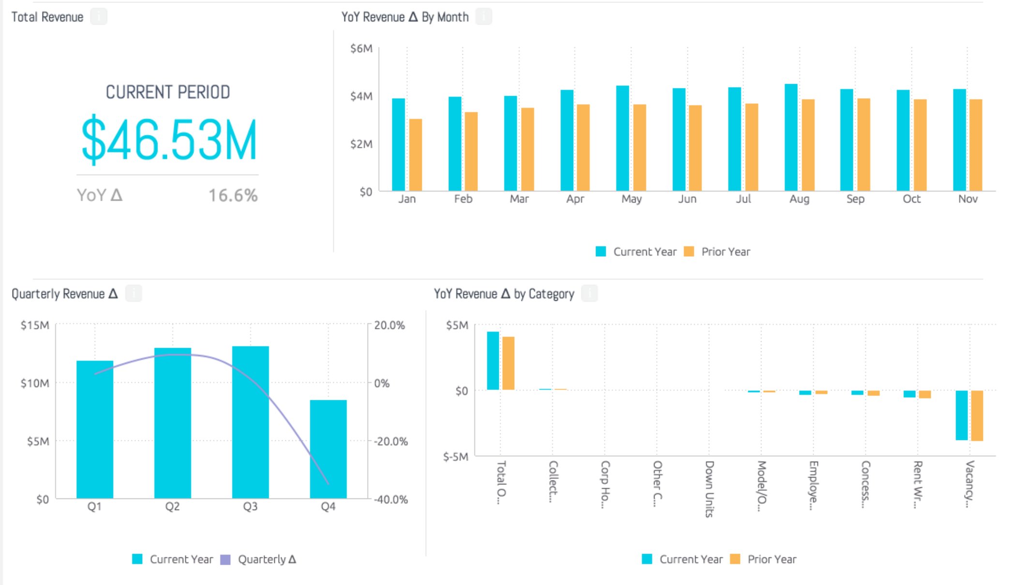This screenshot has width=1013, height=585.
Task: Click the Collect... category label
Action: pos(553,482)
